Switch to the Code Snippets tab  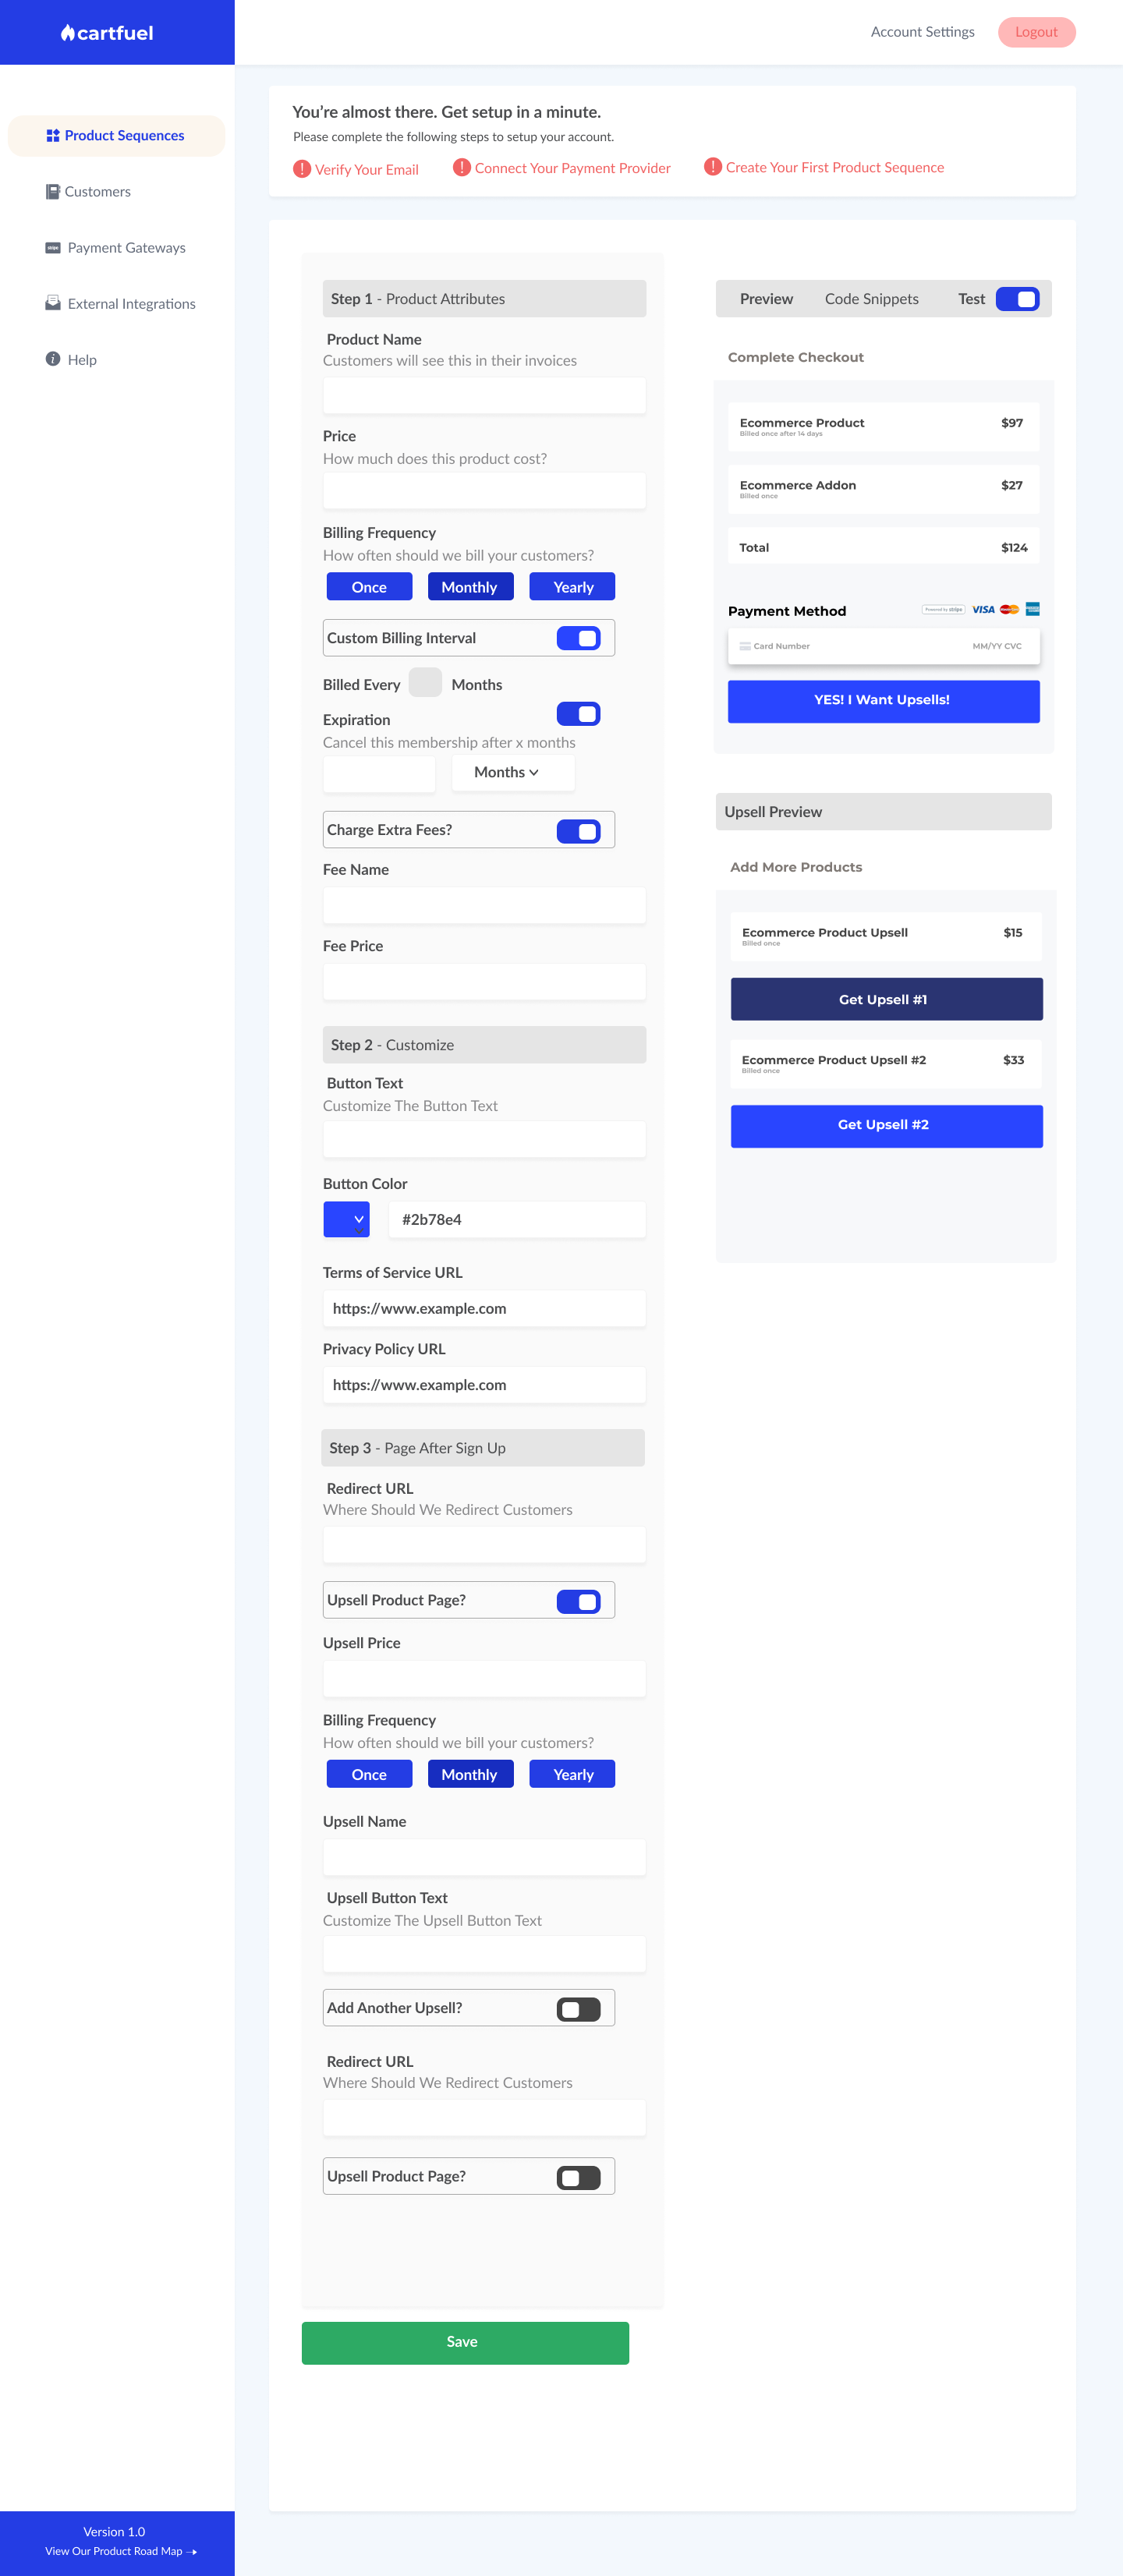click(871, 299)
